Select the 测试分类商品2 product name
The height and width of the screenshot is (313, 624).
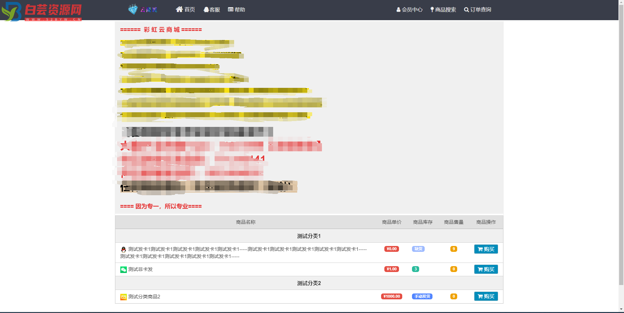tap(144, 297)
